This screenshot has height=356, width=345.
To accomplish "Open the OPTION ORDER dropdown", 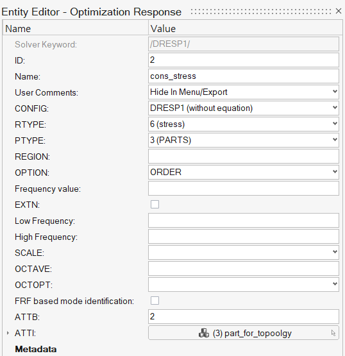I will click(x=244, y=172).
